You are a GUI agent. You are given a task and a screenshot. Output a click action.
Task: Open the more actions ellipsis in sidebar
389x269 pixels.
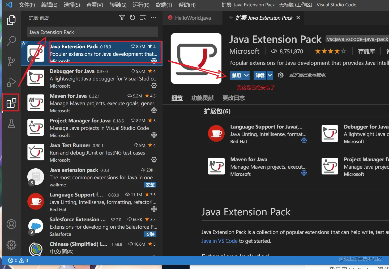153,18
